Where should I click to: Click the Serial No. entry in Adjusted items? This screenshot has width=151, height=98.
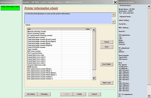click(x=123, y=24)
